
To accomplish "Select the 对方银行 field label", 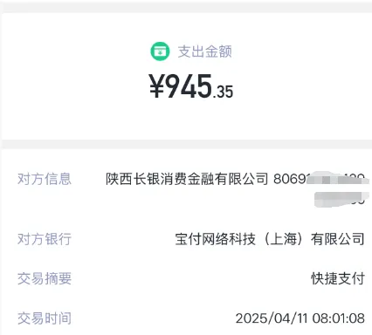I will (x=45, y=239).
